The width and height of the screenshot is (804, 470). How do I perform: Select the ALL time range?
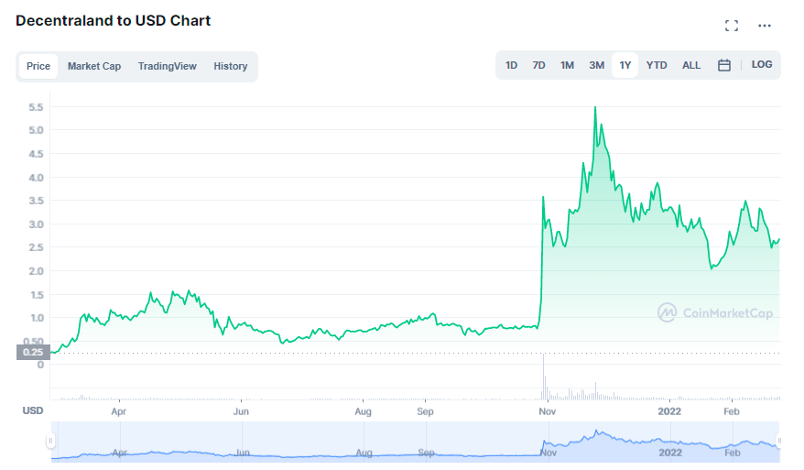(x=691, y=65)
